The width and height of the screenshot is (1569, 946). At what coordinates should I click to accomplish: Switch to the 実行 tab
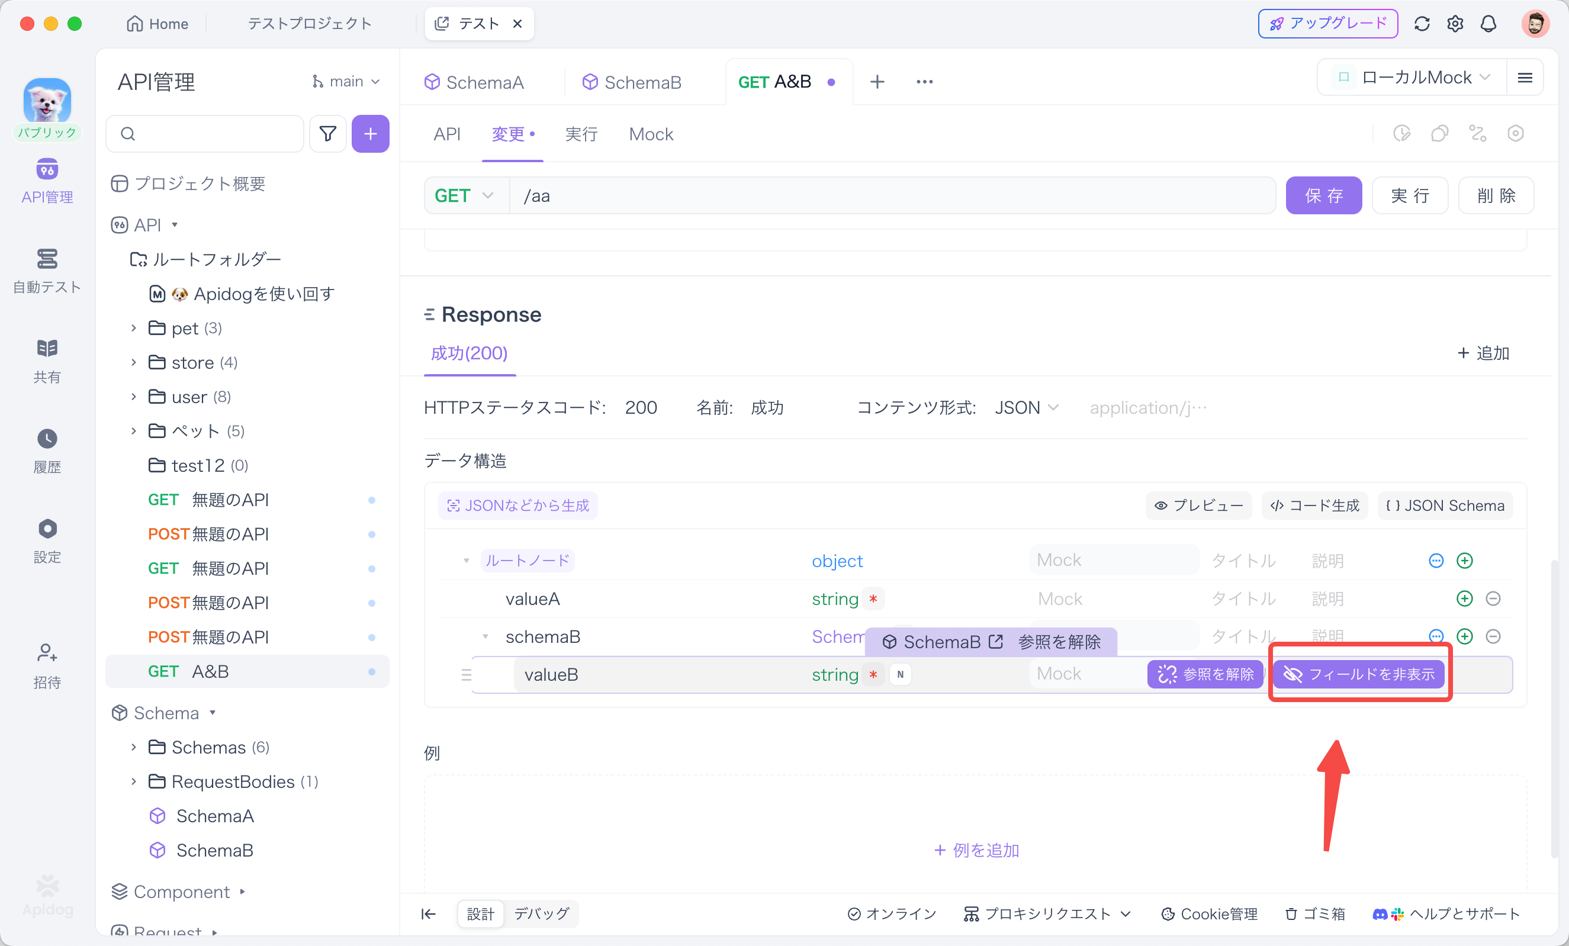coord(581,134)
